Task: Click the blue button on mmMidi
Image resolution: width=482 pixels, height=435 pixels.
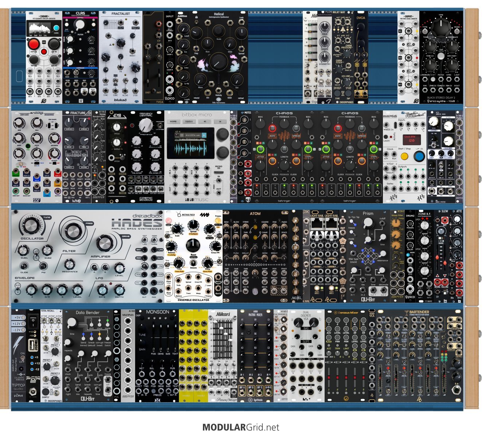Action: click(419, 157)
